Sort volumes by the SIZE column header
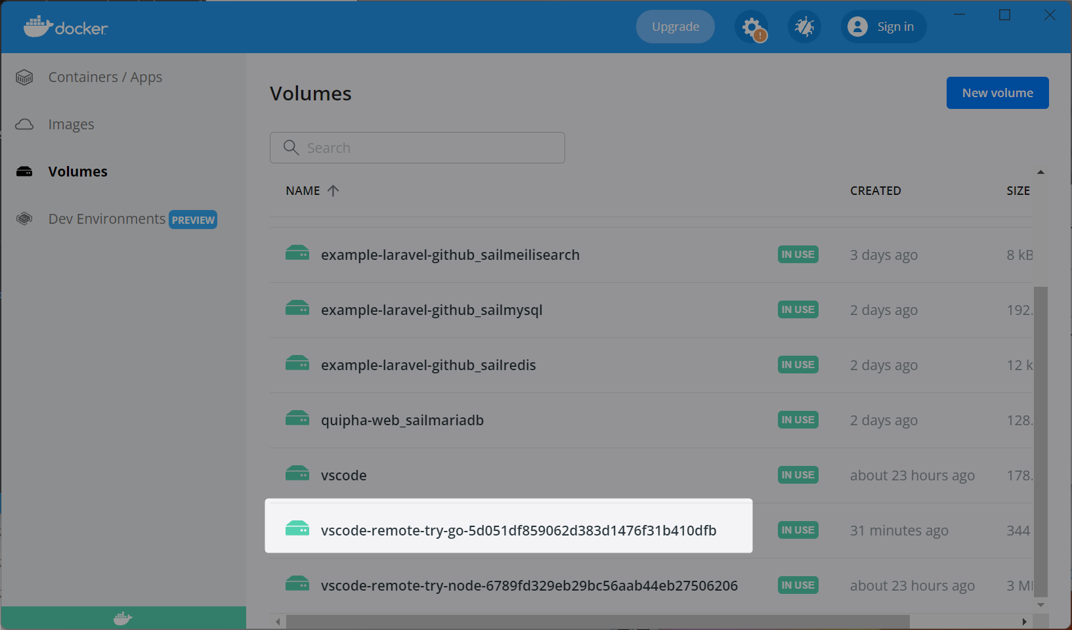 pyautogui.click(x=1018, y=191)
